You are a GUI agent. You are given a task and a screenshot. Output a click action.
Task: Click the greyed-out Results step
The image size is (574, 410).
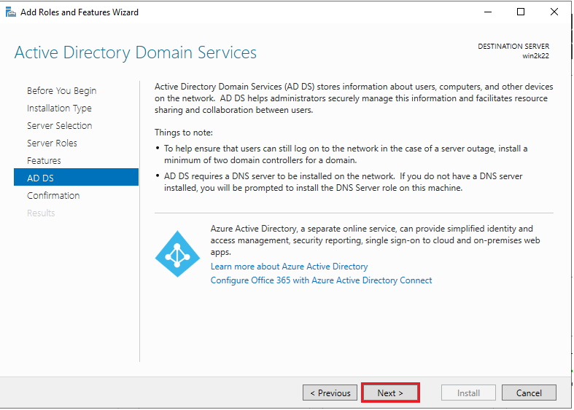[x=41, y=213]
